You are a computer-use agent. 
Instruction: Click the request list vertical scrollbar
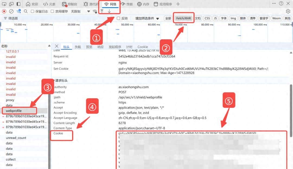(x=49, y=131)
